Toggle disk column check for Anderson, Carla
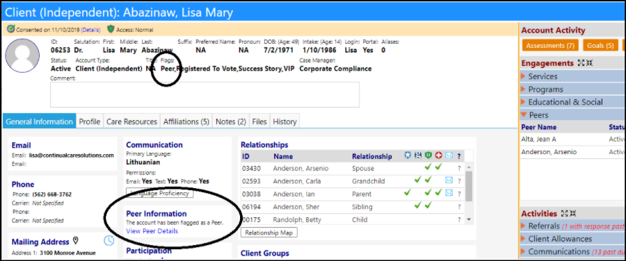Image resolution: width=626 pixels, height=261 pixels. (x=418, y=180)
